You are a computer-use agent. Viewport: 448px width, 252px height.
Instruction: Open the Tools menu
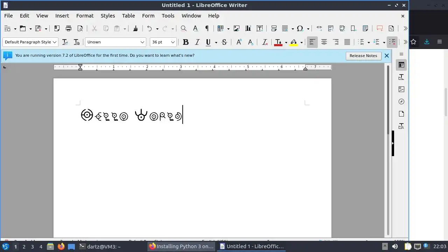point(168,16)
